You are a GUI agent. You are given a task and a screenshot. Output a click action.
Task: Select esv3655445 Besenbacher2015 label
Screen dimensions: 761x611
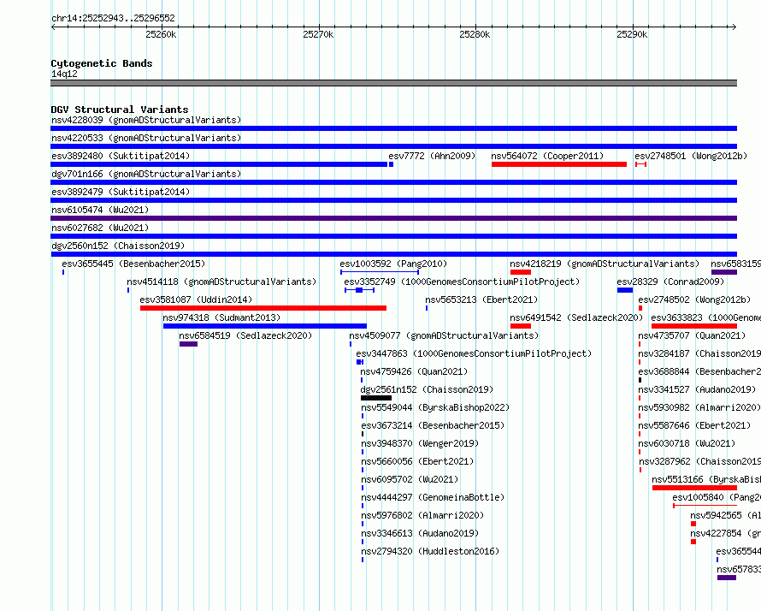133,264
